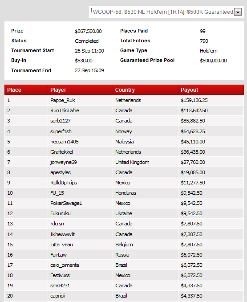Select player Pappe_Ruk in first place

(63, 100)
